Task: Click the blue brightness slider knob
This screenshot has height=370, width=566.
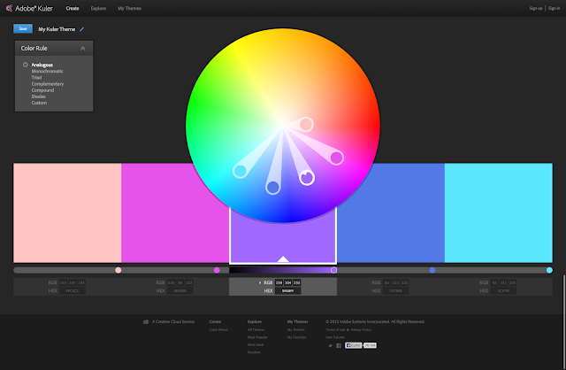Action: (432, 270)
